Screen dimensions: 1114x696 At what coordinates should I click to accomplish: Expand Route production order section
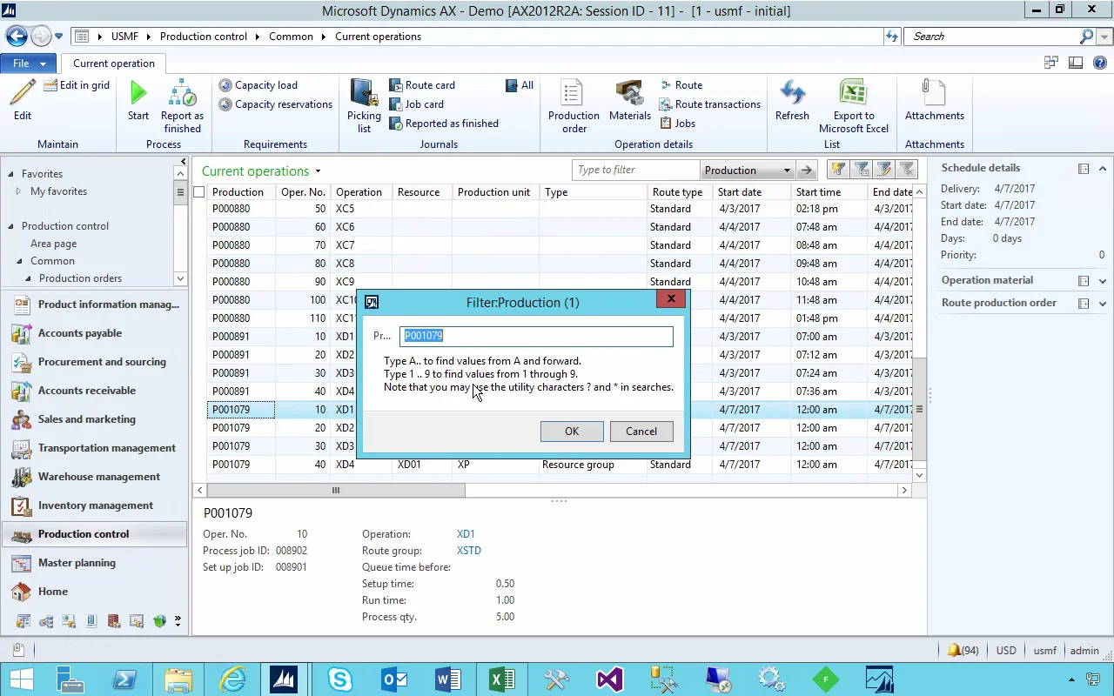pos(1103,304)
